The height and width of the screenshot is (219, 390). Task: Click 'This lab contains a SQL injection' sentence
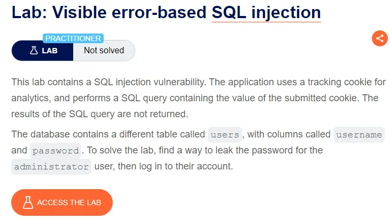point(108,82)
